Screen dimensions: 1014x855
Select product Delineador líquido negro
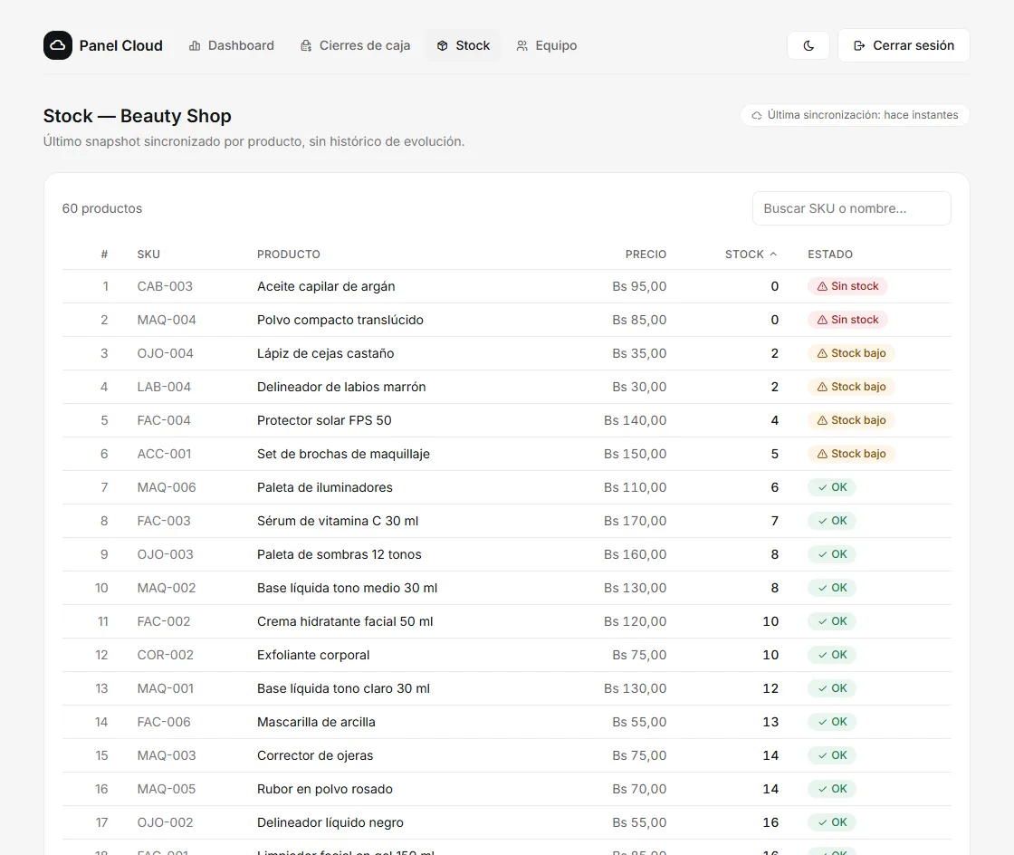(x=330, y=822)
